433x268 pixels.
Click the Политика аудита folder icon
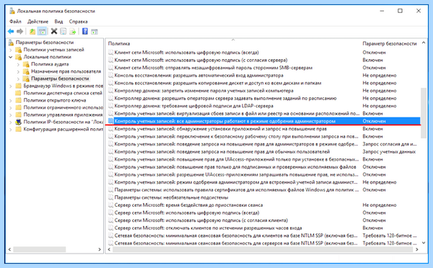pos(26,64)
